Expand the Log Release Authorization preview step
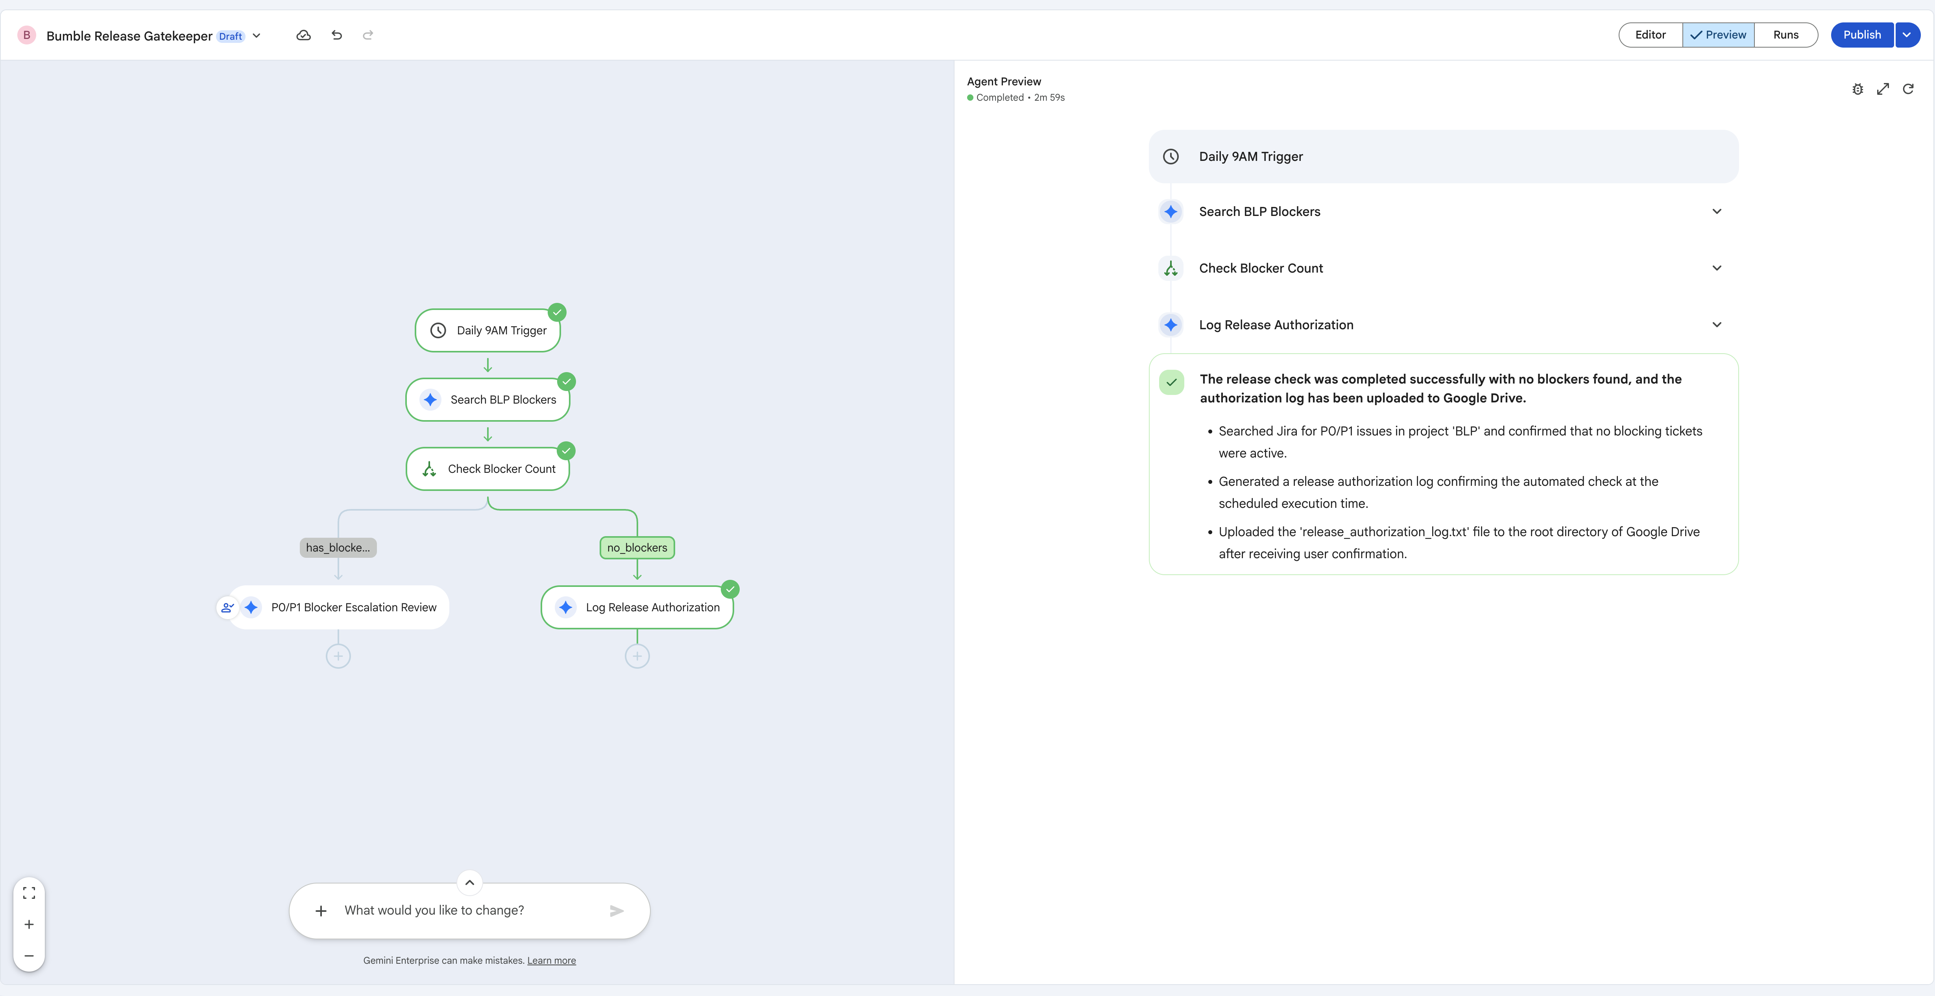 tap(1716, 325)
